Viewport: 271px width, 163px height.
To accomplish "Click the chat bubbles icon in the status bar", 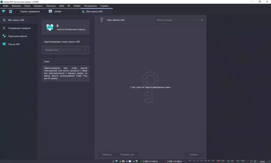I will (137, 161).
